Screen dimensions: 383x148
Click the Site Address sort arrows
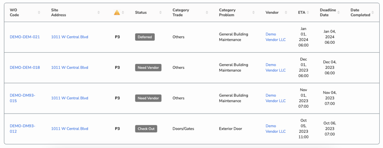click(98, 12)
